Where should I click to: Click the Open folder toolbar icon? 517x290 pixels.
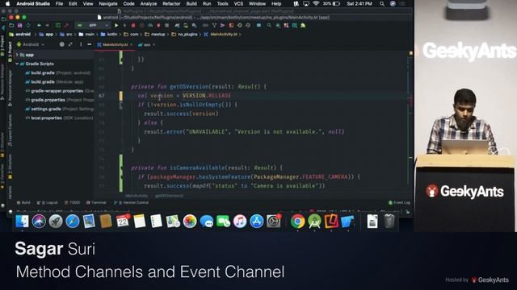11,25
